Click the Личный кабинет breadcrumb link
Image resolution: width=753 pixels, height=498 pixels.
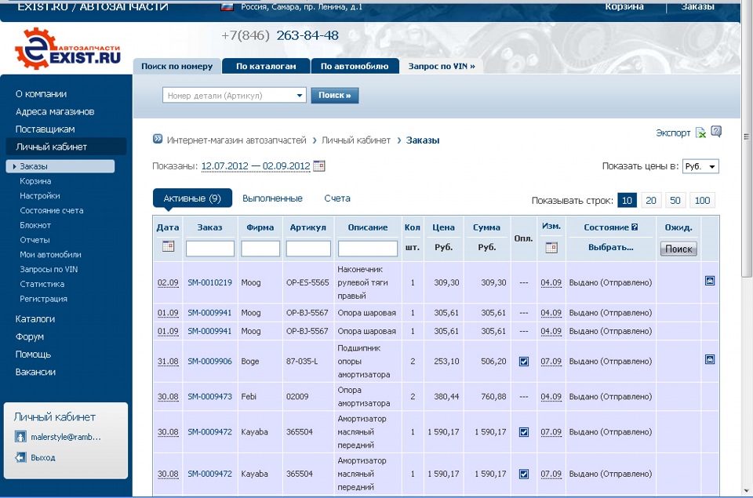point(356,140)
